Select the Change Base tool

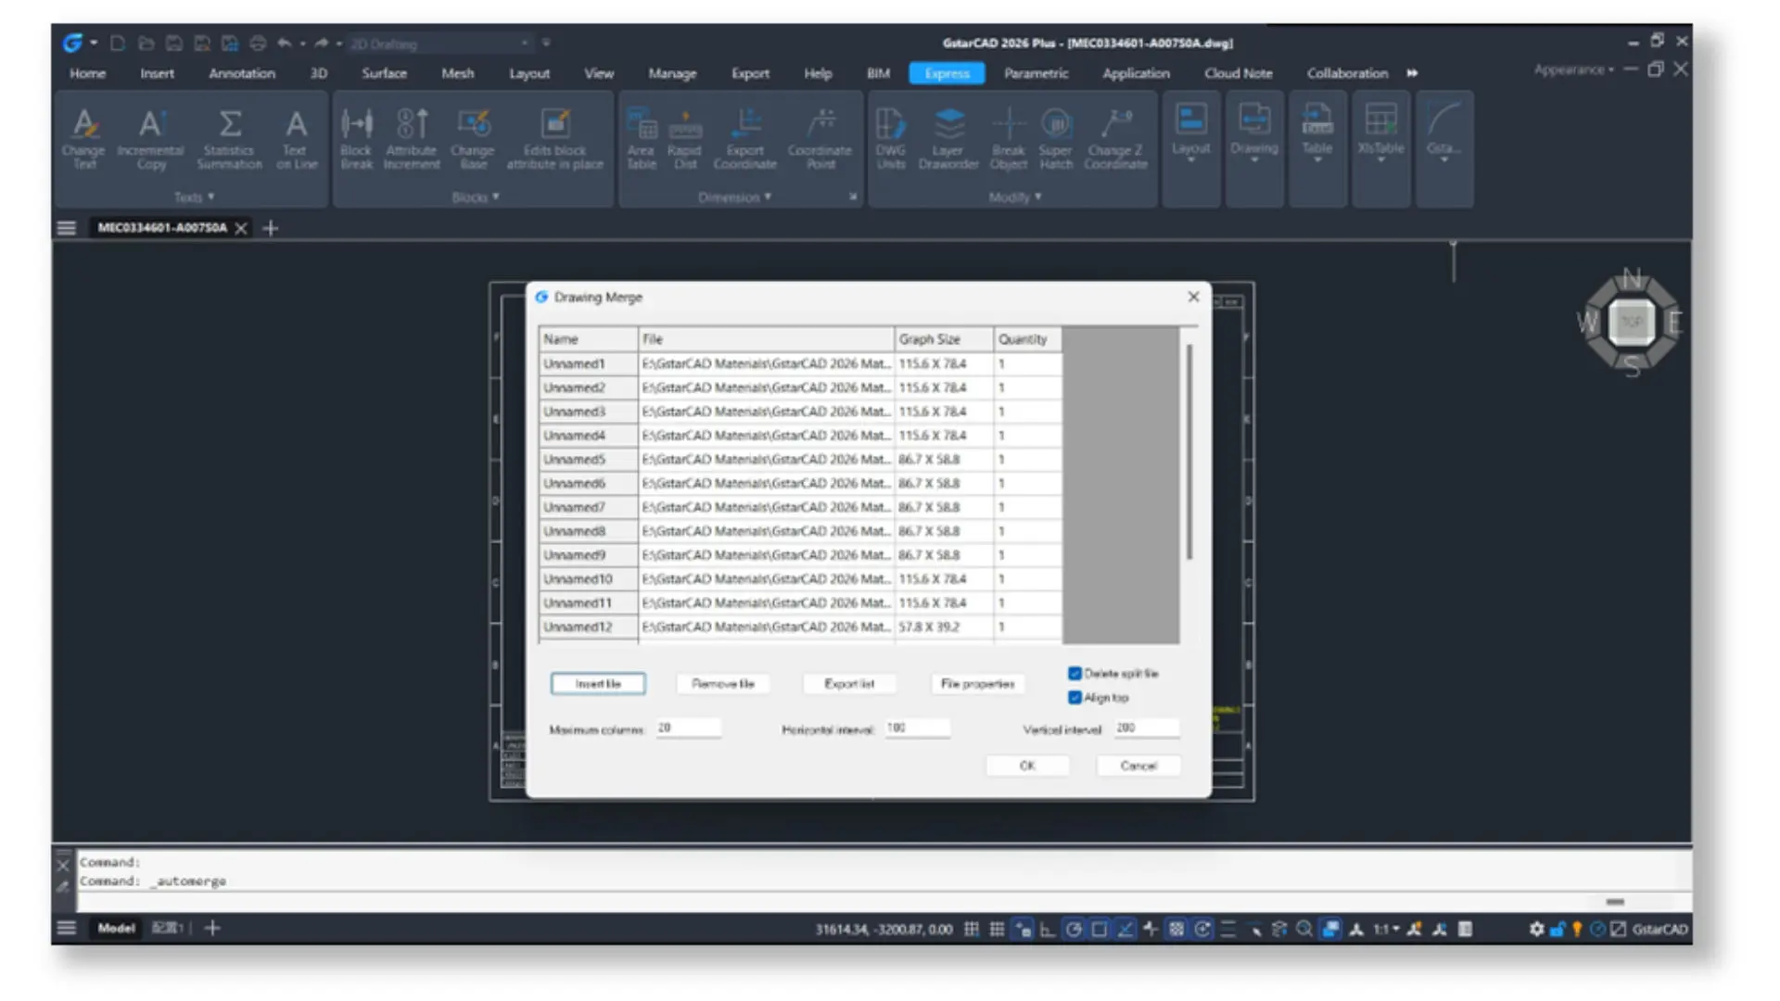(473, 139)
